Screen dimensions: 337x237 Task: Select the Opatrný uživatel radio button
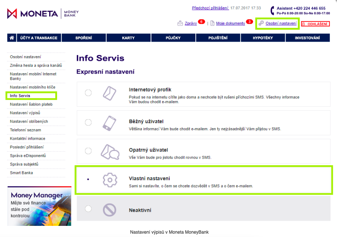pyautogui.click(x=88, y=151)
